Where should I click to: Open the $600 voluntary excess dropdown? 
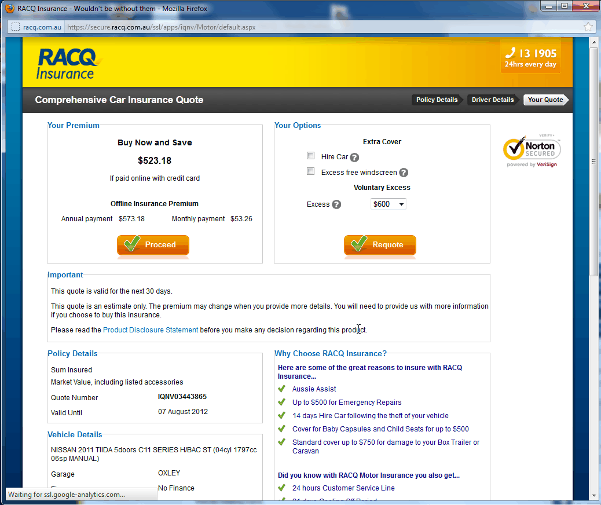click(x=389, y=204)
